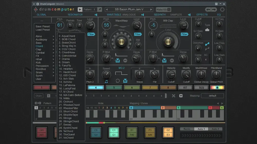Load the previous preset with the left arrow
This screenshot has height=144, width=257.
pos(107,9)
